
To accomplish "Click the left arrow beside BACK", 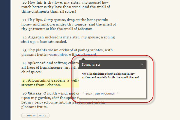I will click(x=83, y=93).
